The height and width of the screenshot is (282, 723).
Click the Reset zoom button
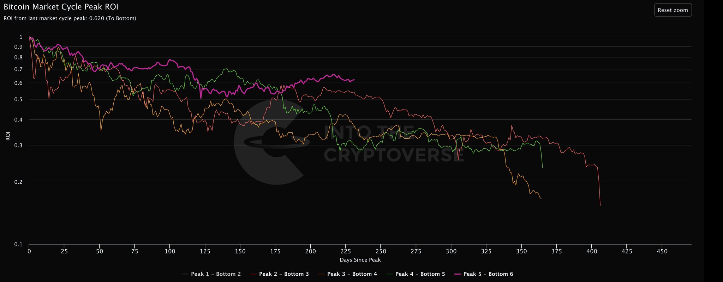(673, 10)
